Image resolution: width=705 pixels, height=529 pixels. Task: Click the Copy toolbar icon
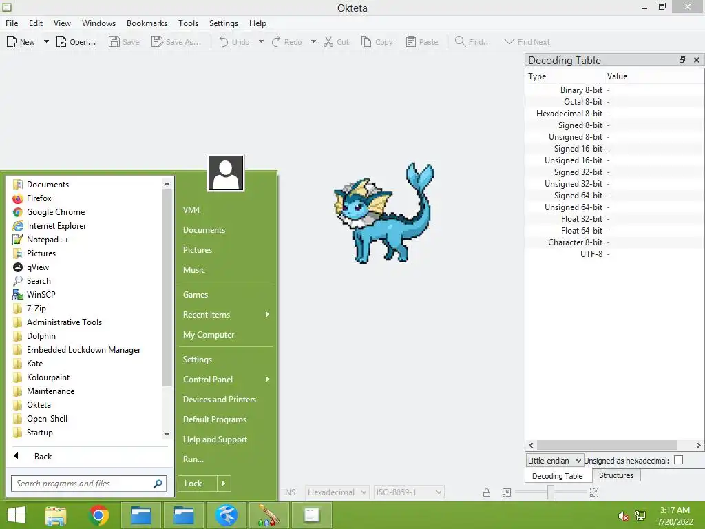pyautogui.click(x=366, y=42)
